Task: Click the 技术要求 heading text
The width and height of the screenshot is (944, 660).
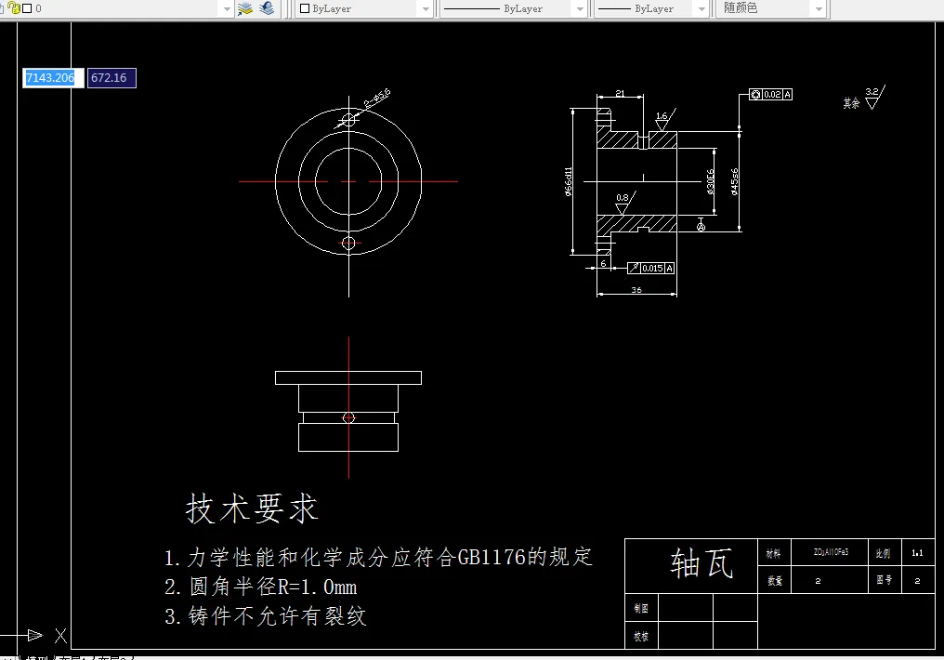Action: (x=252, y=508)
